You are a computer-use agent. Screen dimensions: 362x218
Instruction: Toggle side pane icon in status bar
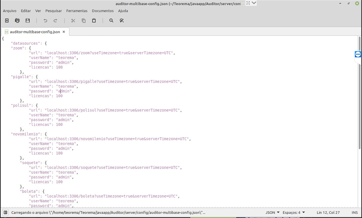tap(5, 213)
